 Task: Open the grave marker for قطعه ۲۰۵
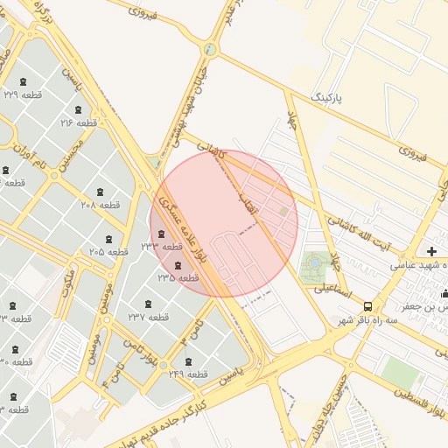pos(108,239)
